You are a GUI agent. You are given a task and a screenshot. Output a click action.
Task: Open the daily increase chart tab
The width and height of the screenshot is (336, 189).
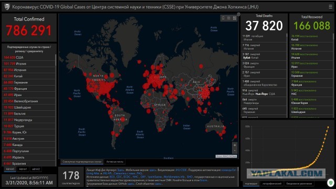[x=299, y=184]
